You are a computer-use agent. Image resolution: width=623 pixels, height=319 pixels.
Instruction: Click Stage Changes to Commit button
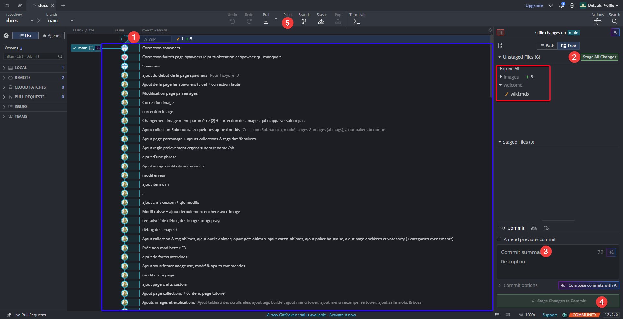coord(558,301)
